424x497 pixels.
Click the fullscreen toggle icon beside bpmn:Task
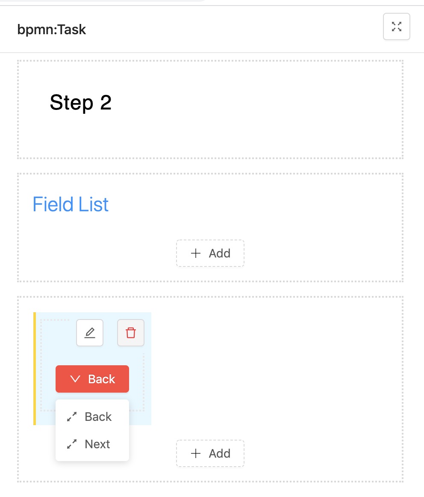pos(397,27)
